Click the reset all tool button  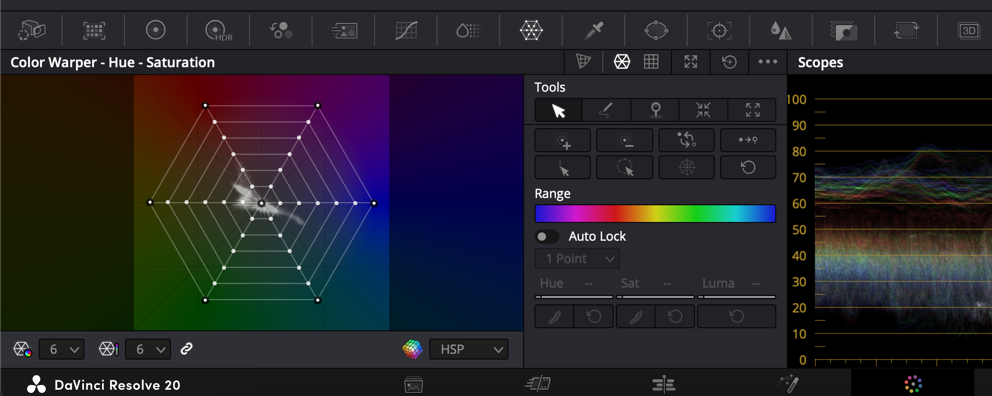pyautogui.click(x=748, y=168)
